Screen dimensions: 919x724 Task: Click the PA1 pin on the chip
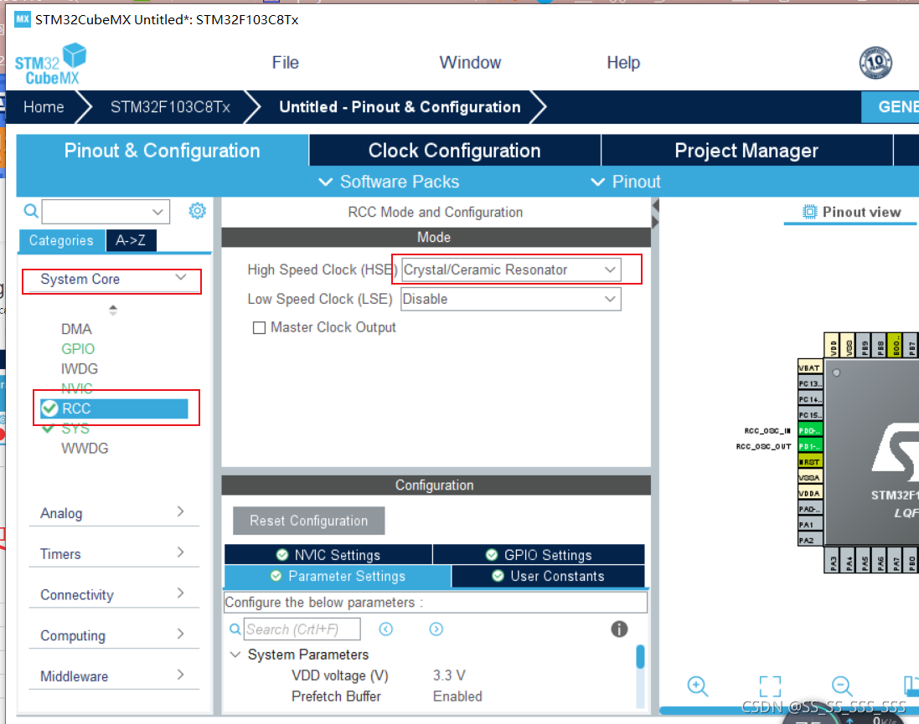click(x=810, y=525)
